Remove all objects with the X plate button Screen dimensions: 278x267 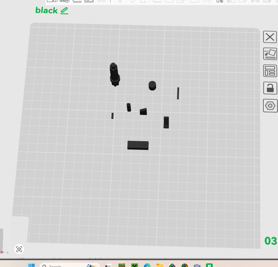coord(270,37)
